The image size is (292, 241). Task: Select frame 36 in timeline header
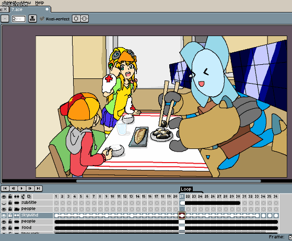click(276, 197)
